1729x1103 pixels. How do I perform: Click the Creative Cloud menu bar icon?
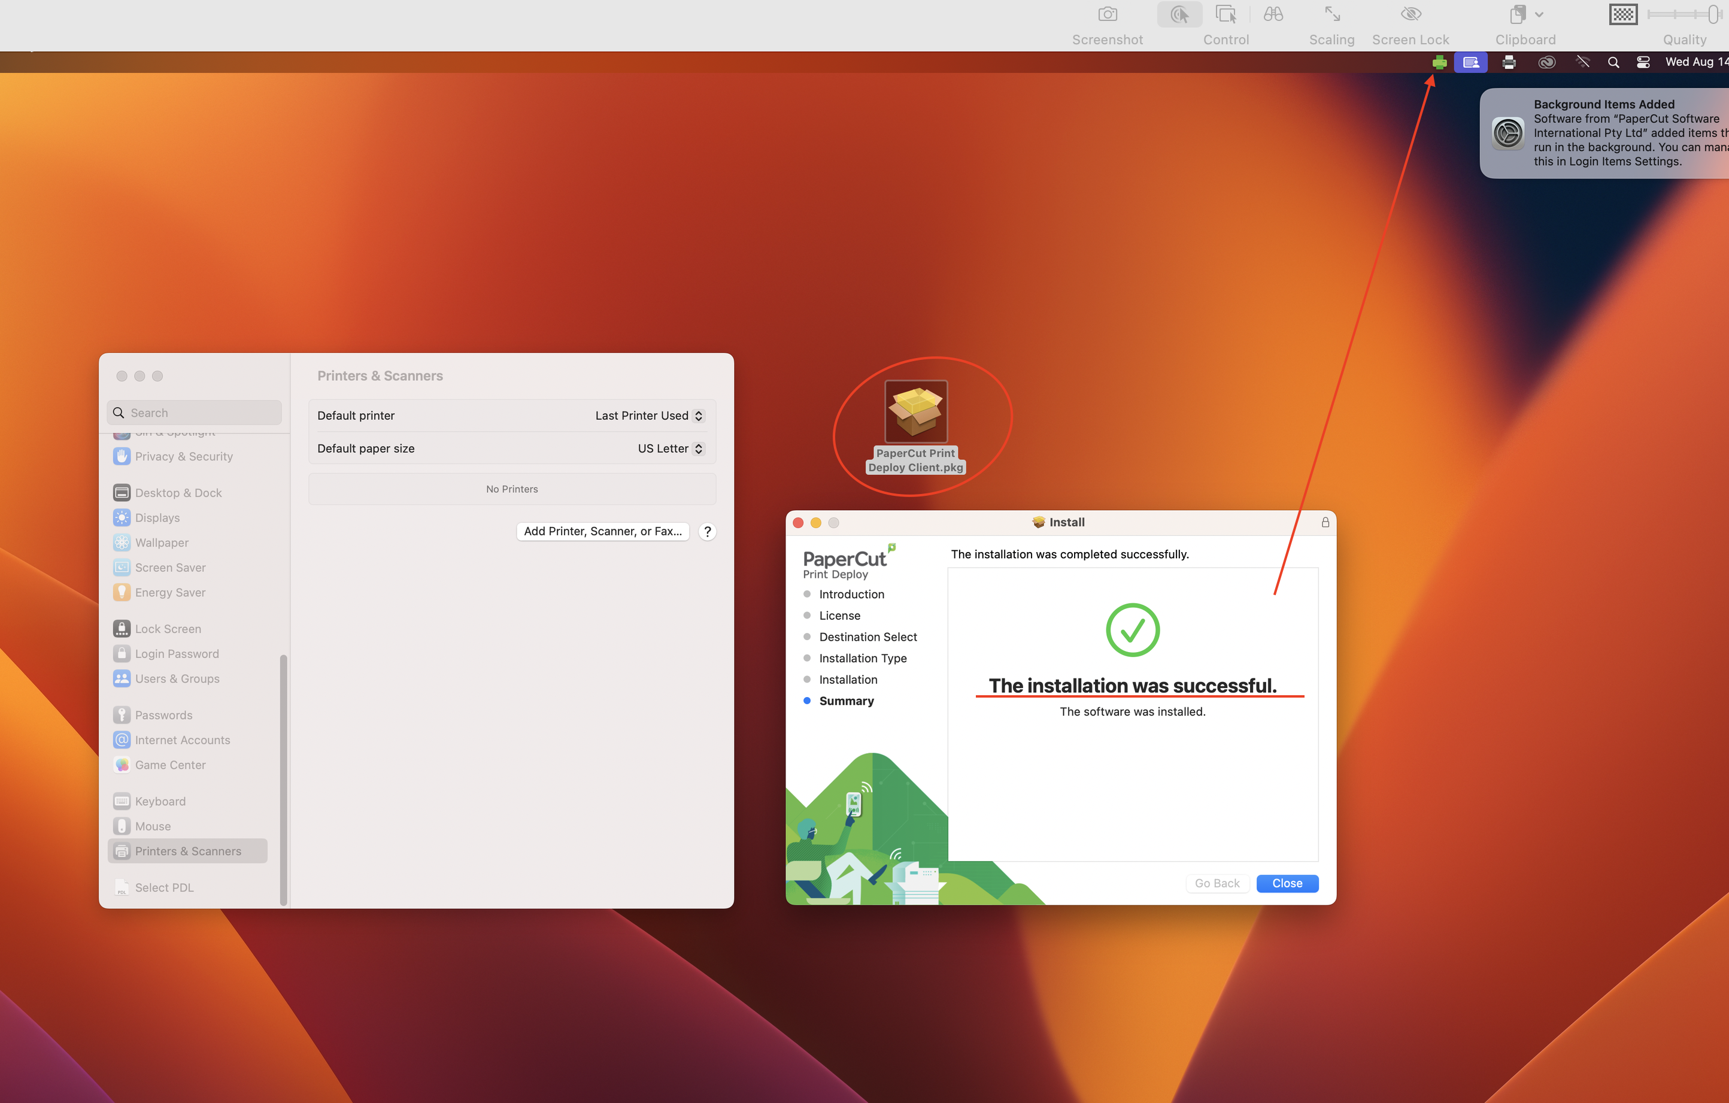click(1546, 62)
